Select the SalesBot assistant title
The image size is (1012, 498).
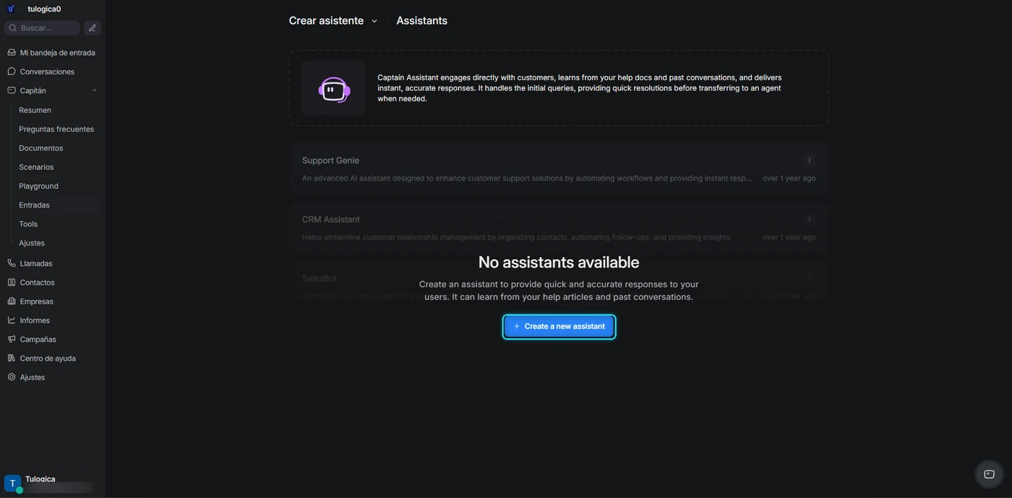pos(320,278)
